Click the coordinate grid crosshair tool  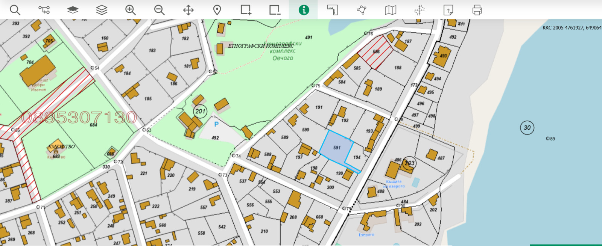(x=419, y=10)
